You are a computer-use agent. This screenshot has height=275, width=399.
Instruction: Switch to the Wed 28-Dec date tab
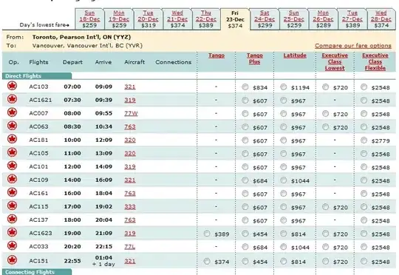[381, 19]
